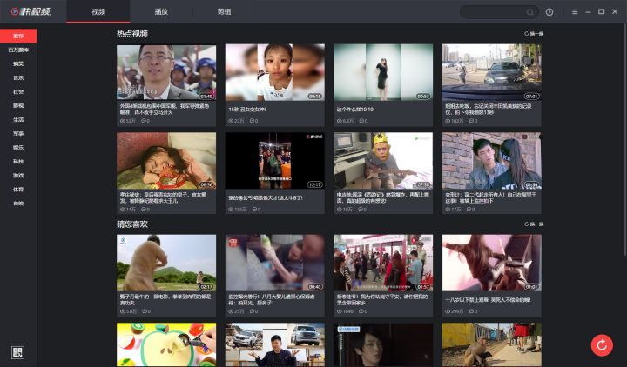Open the monkey on street thumbnail
Image resolution: width=627 pixels, height=367 pixels.
coord(491,344)
